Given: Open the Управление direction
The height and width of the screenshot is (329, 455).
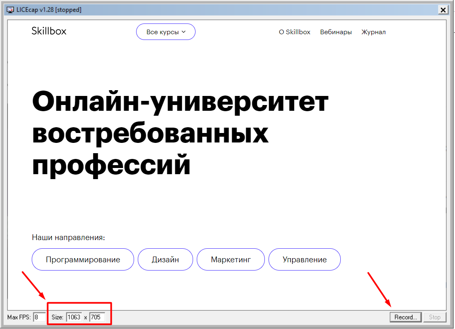Looking at the screenshot, I should [x=304, y=259].
